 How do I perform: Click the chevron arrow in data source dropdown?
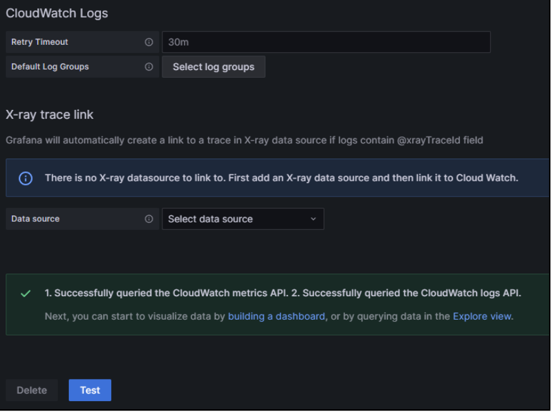[313, 219]
